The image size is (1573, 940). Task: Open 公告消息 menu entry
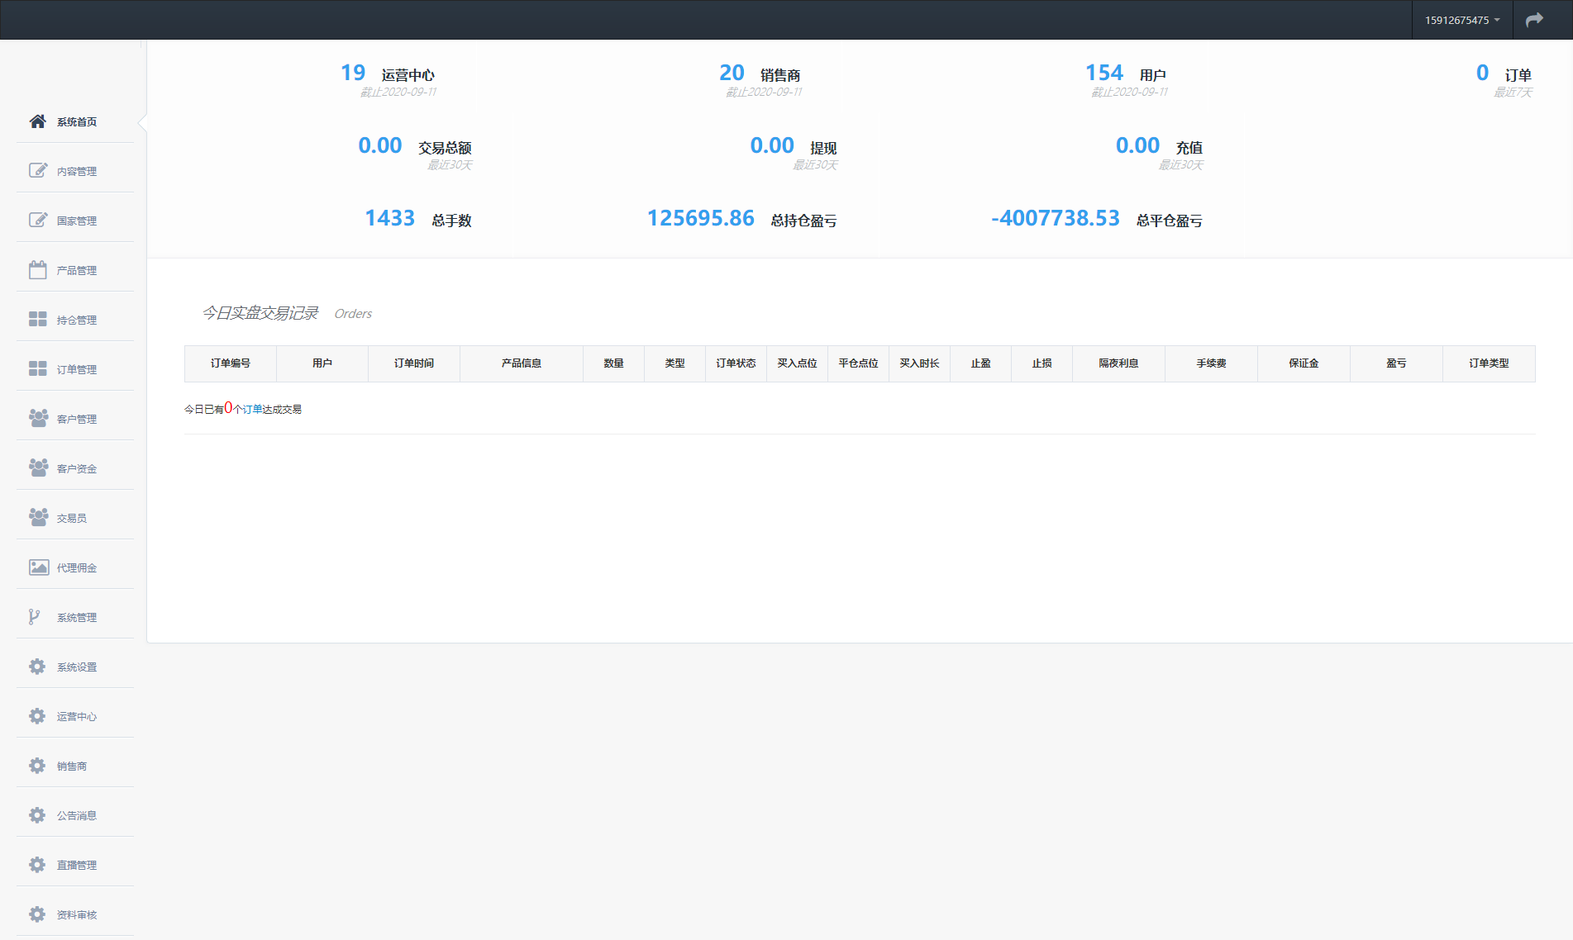76,816
